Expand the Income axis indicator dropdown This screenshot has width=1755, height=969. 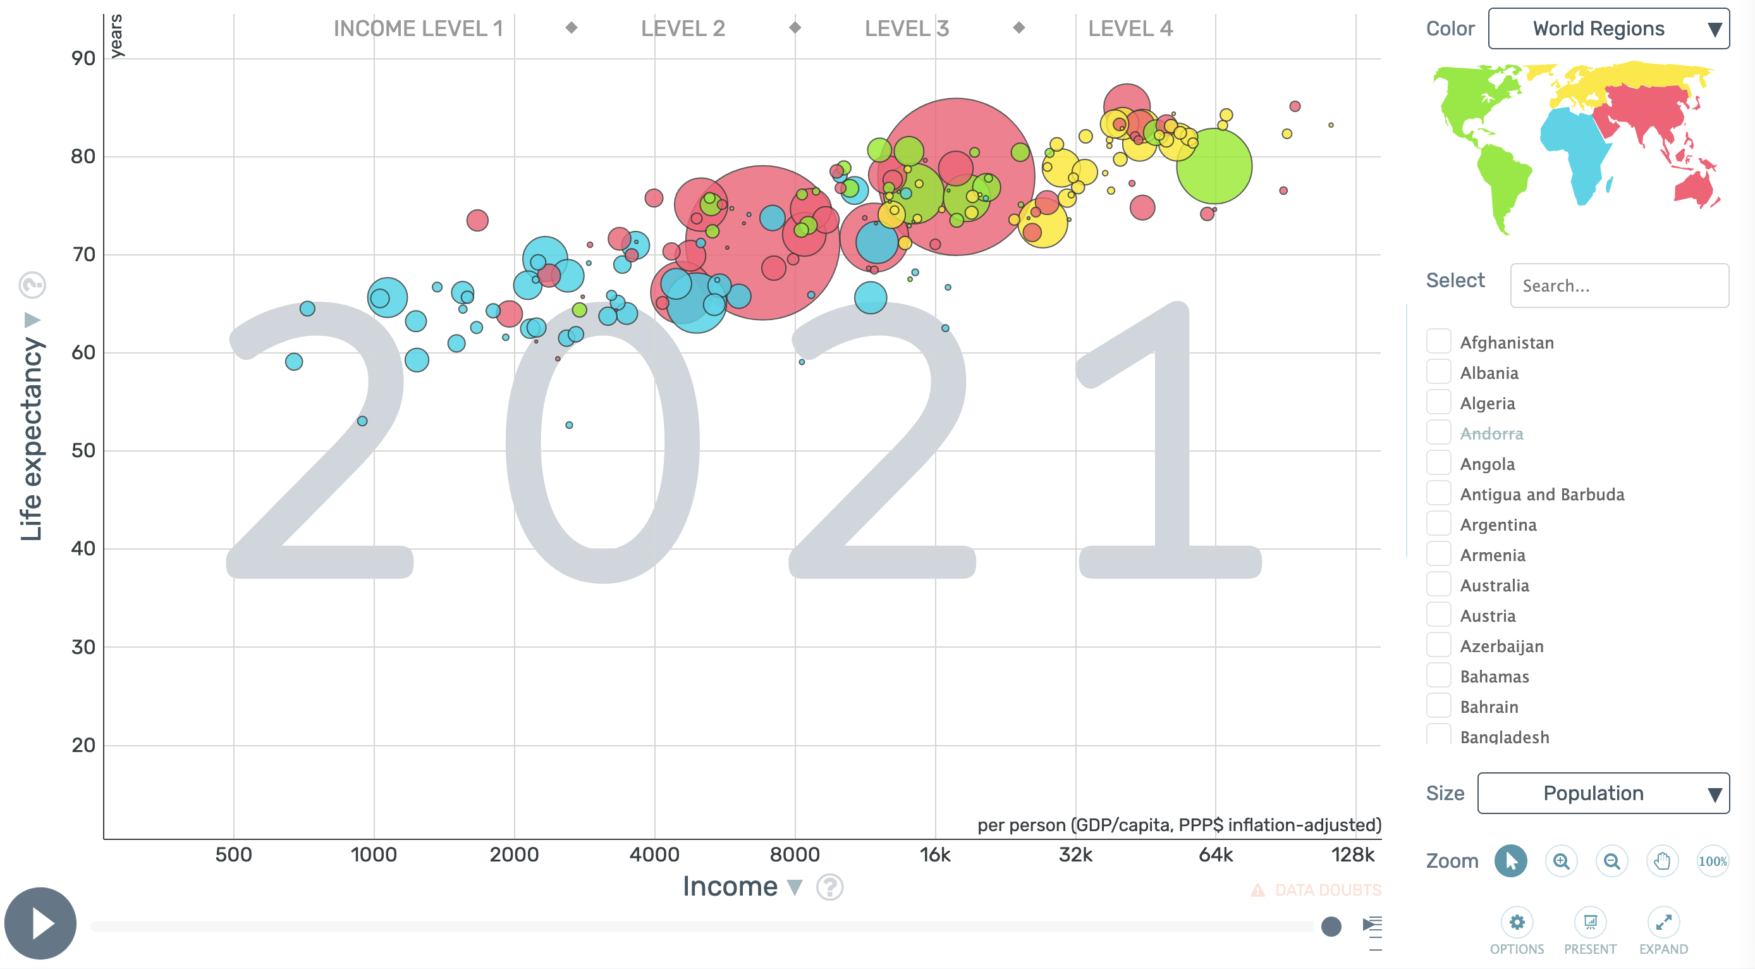point(793,887)
